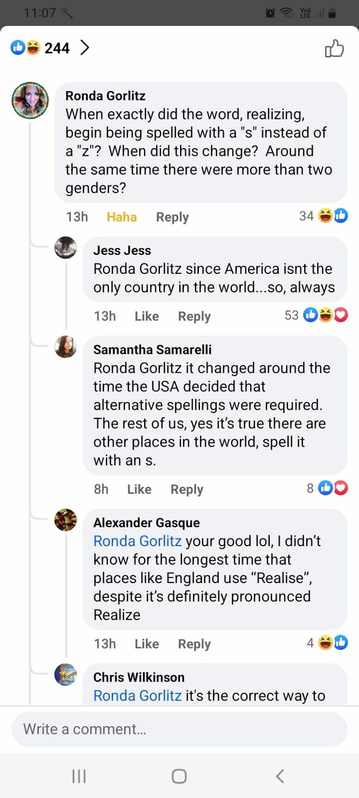Image resolution: width=359 pixels, height=798 pixels.
Task: Like Samantha Samarelli's comment
Action: click(139, 489)
